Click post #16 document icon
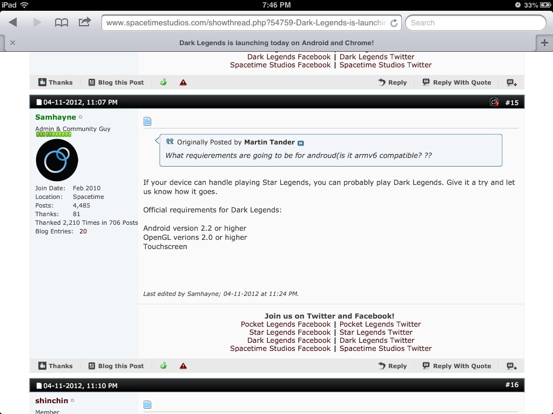Screen dimensions: 553x414 click(x=147, y=404)
